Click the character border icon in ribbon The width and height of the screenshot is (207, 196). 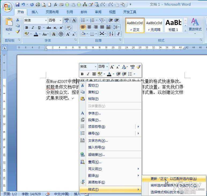click(x=74, y=20)
